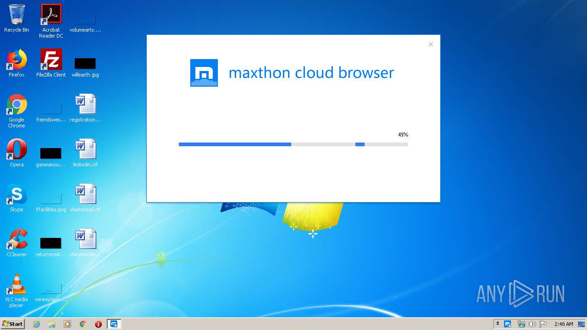This screenshot has width=587, height=330.
Task: Select the chinahousin Word document icon
Action: (x=85, y=243)
